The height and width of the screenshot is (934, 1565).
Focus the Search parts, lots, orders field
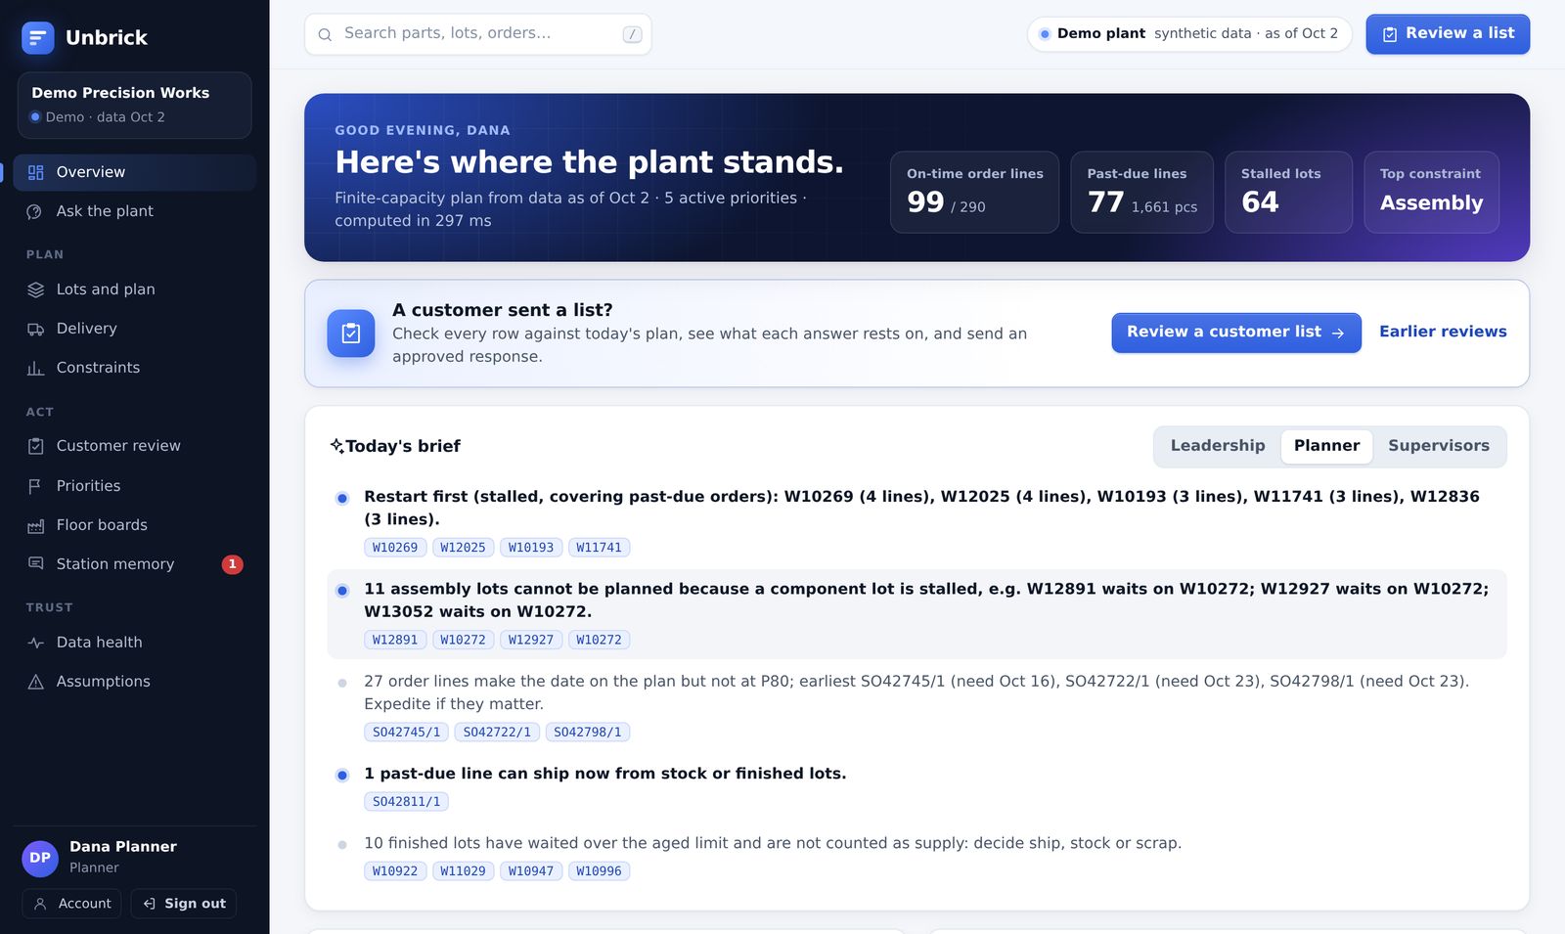tap(478, 34)
